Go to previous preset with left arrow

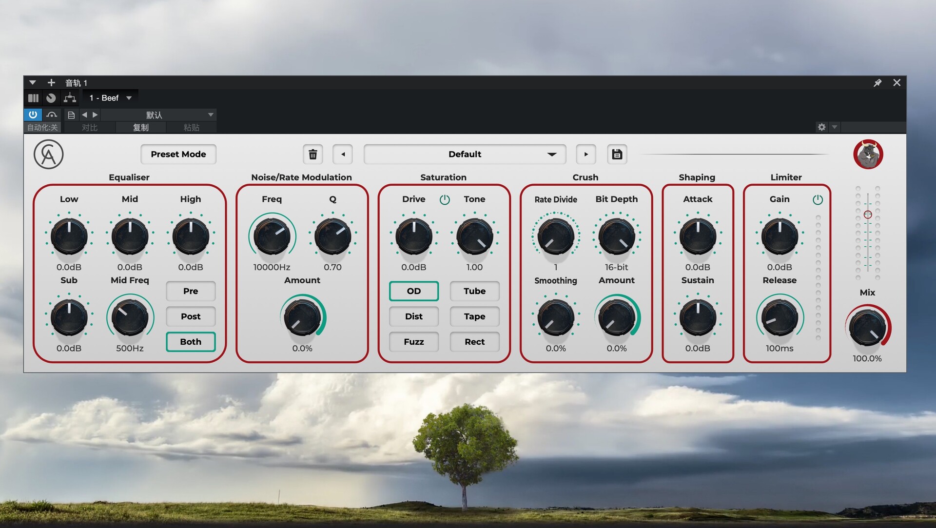click(x=343, y=155)
